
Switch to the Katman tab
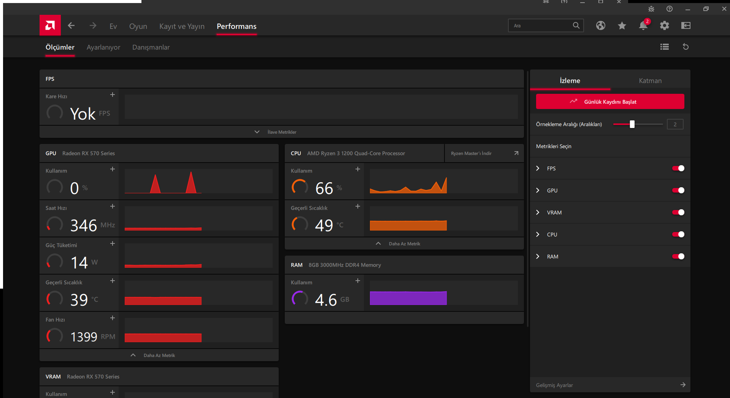pyautogui.click(x=650, y=81)
